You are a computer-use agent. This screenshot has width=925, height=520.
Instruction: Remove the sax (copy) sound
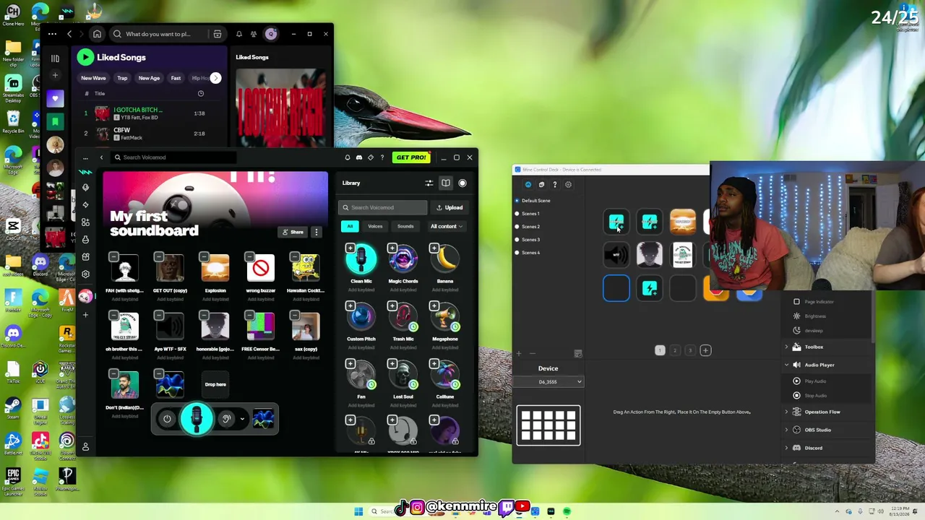pos(295,315)
